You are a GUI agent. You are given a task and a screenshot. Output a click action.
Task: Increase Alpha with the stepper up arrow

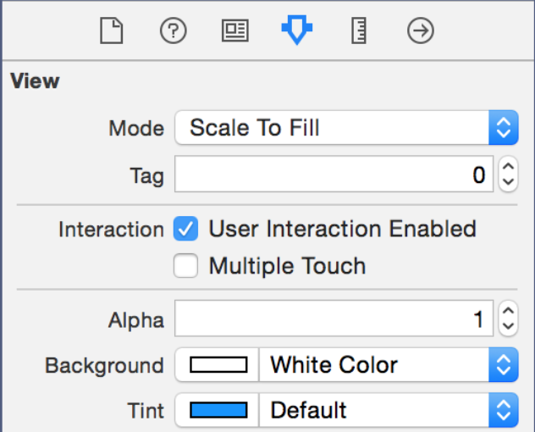coord(508,310)
